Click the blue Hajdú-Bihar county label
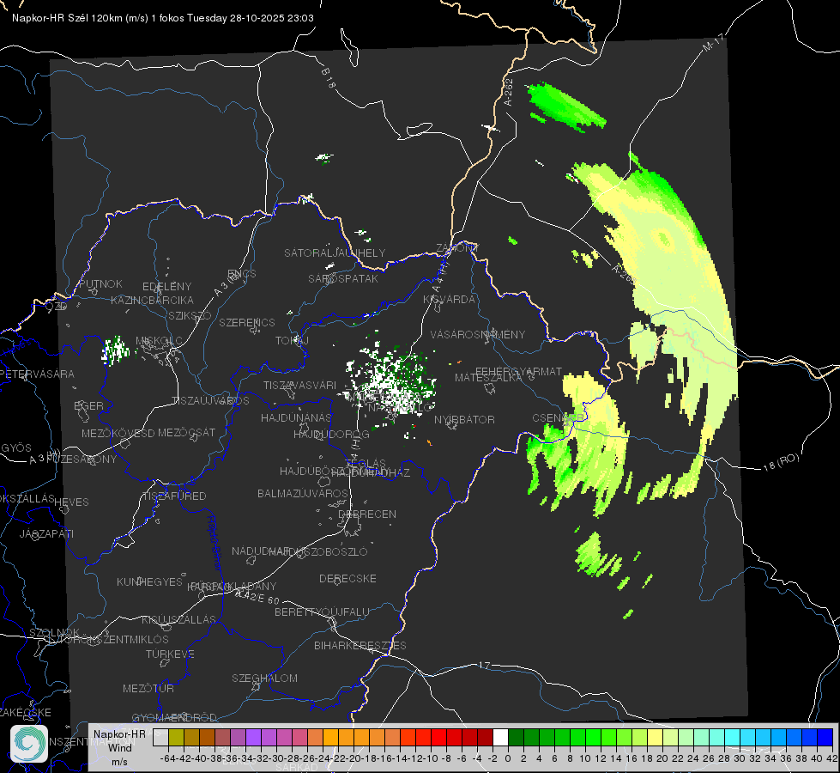Viewport: 840px width, 773px height. [215, 542]
